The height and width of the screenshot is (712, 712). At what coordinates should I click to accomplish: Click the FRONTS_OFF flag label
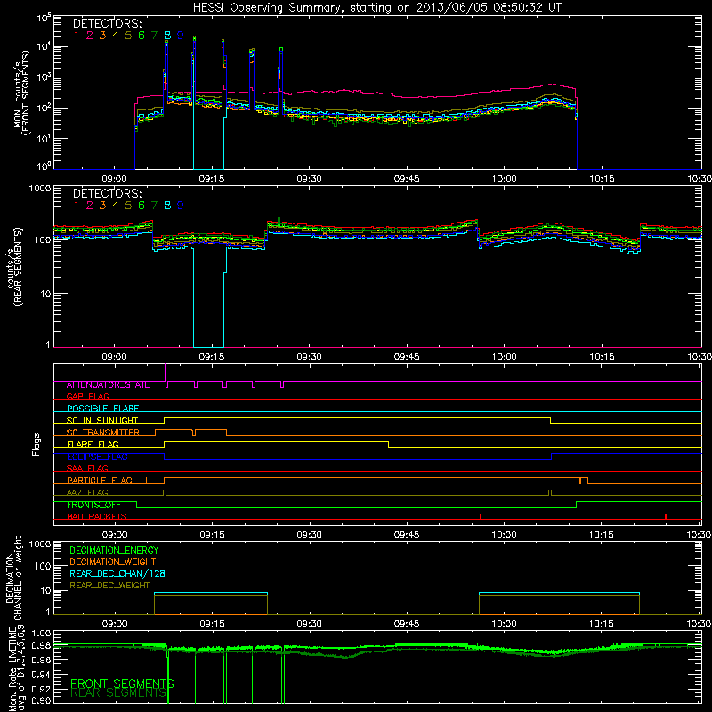pyautogui.click(x=93, y=505)
